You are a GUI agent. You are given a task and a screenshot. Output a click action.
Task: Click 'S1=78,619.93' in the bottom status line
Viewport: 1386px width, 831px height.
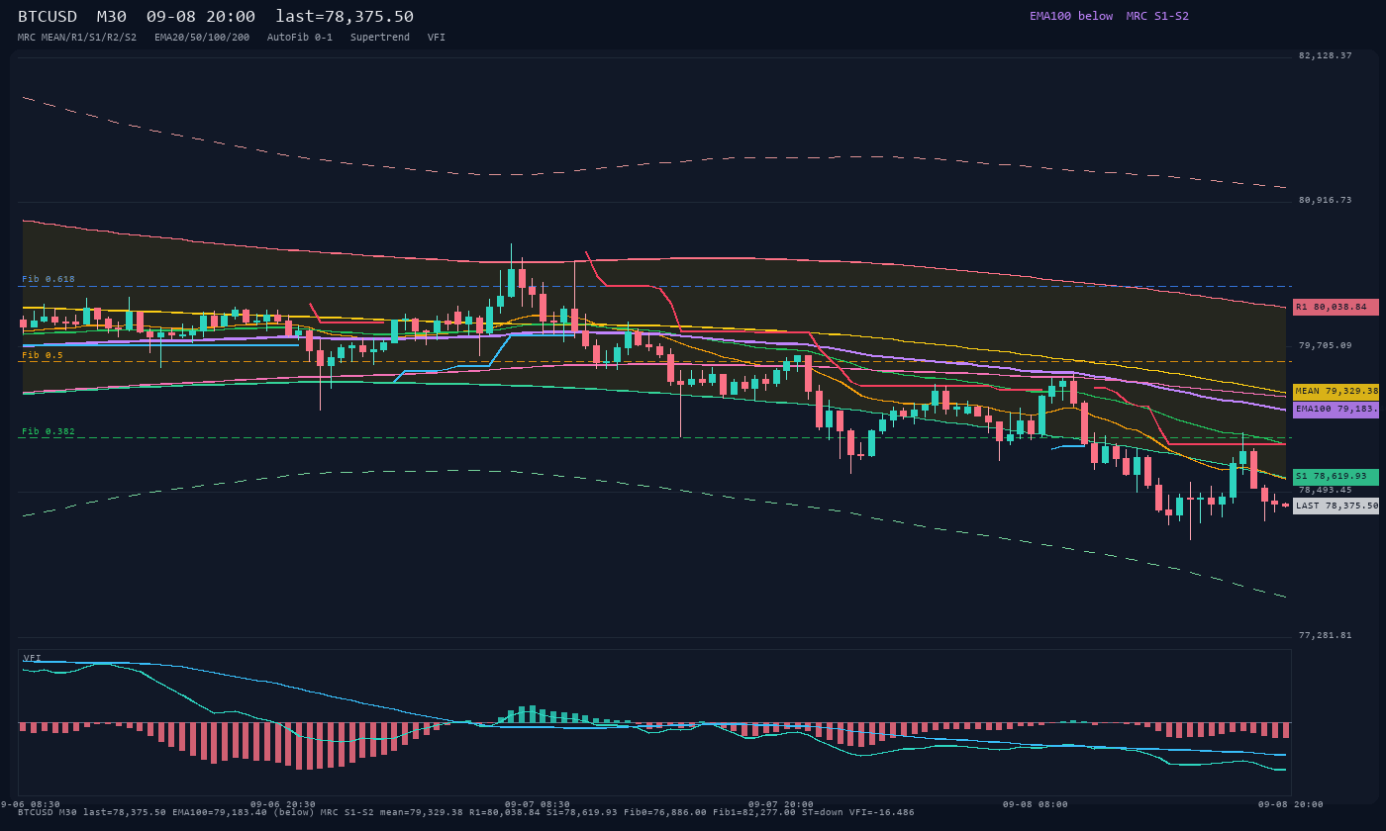[x=582, y=812]
